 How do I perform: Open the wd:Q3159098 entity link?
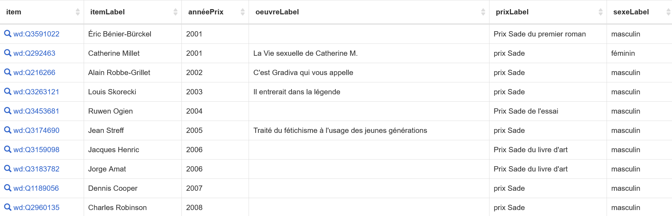tap(36, 150)
